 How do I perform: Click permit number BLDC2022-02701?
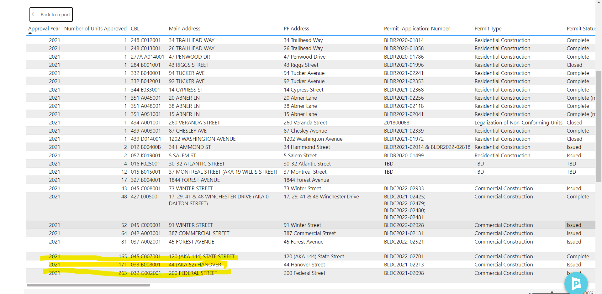[x=404, y=256]
